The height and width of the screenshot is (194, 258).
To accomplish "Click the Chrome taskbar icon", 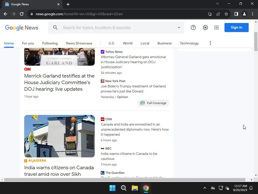I will point(146,188).
